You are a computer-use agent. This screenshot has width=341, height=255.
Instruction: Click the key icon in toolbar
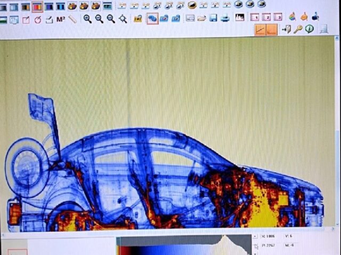click(298, 29)
